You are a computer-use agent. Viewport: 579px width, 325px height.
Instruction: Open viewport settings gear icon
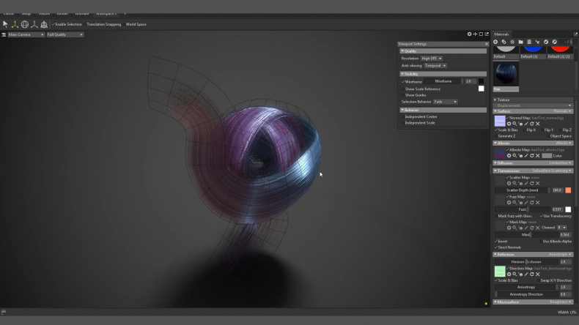click(469, 34)
